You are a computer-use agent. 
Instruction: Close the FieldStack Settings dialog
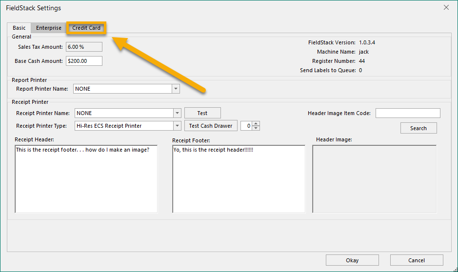446,8
